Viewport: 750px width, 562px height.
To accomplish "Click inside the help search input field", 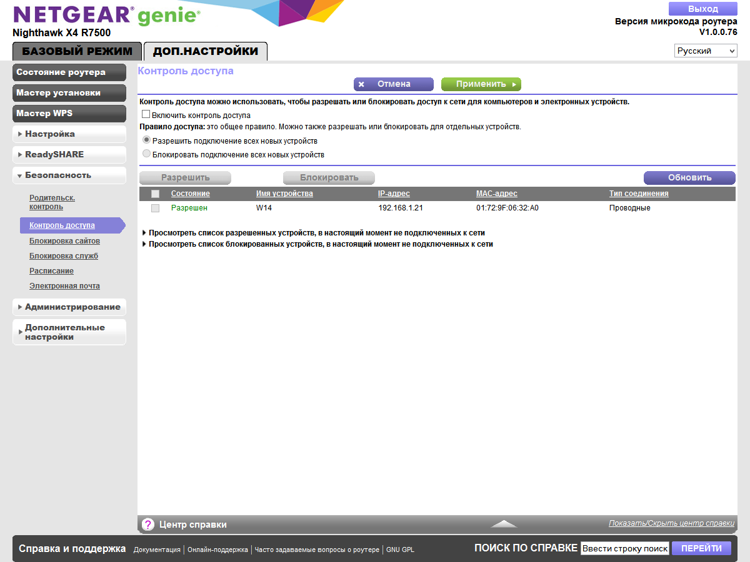I will click(x=624, y=548).
